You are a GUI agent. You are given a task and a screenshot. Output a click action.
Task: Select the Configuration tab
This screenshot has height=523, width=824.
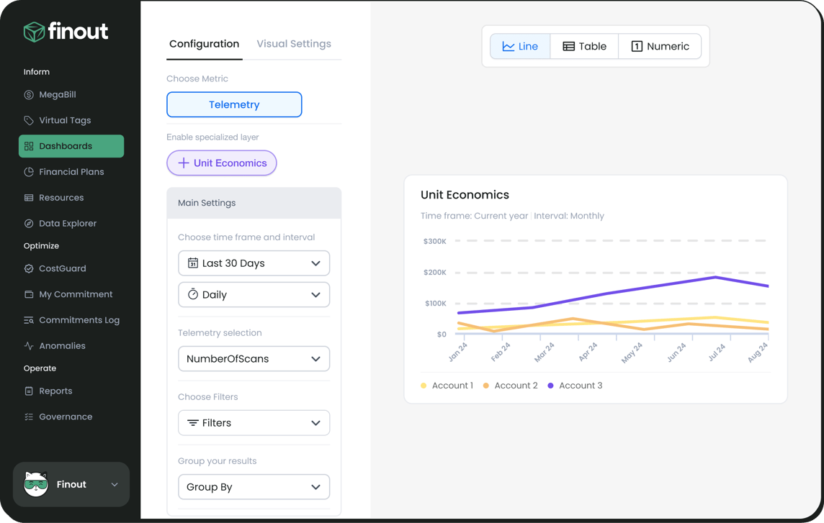click(204, 44)
